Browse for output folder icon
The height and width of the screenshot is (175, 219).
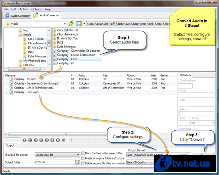click(77, 162)
